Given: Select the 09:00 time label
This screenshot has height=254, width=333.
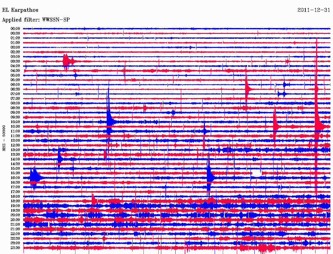Looking at the screenshot, I should point(15,113).
